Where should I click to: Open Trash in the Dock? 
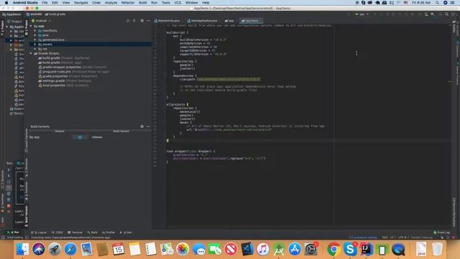click(x=437, y=250)
